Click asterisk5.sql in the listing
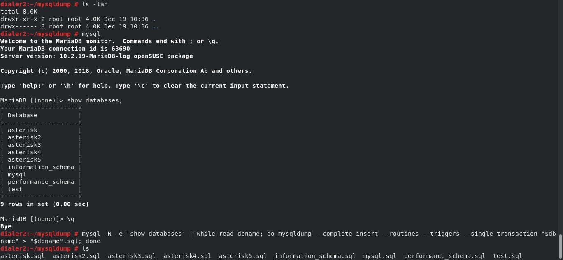This screenshot has width=563, height=260. click(243, 256)
